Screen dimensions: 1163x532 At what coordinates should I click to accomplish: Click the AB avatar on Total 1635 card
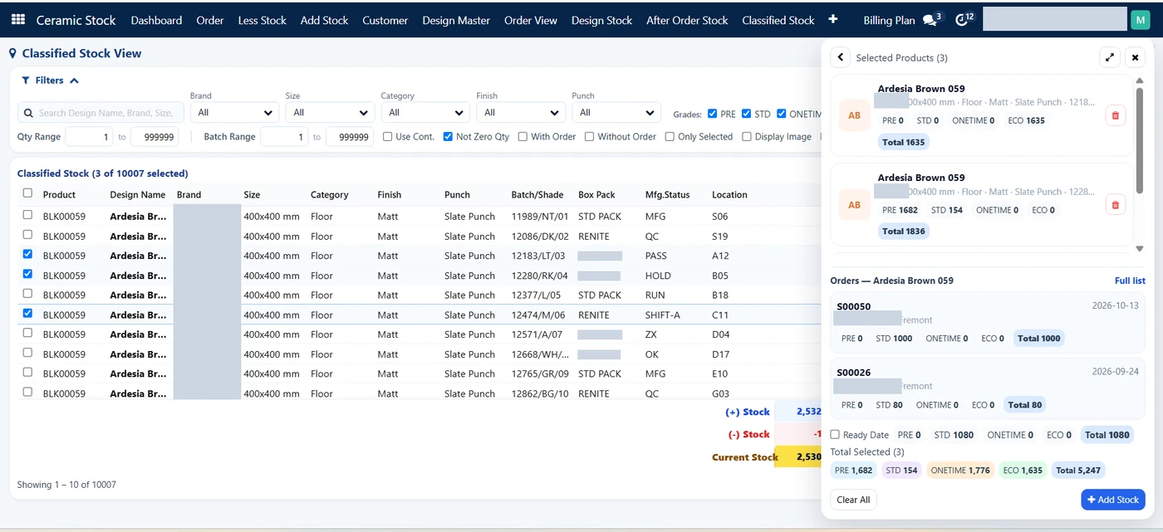click(x=854, y=115)
